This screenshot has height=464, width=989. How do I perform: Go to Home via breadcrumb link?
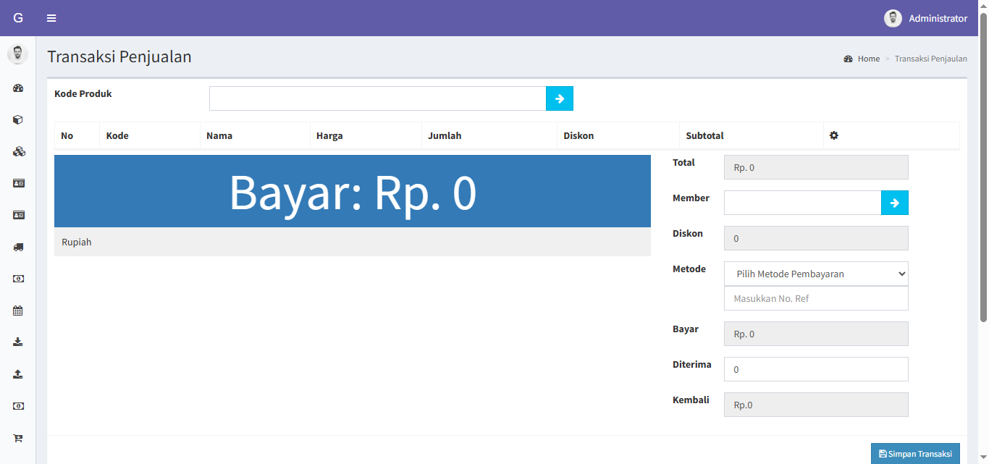[868, 59]
